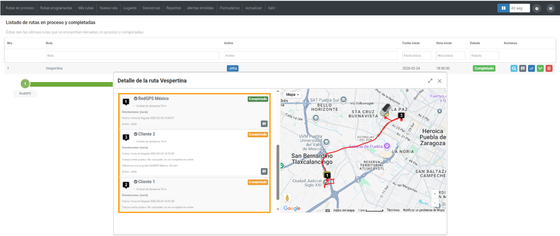This screenshot has height=236, width=560.
Task: Click map marker number 1
Action: (328, 176)
